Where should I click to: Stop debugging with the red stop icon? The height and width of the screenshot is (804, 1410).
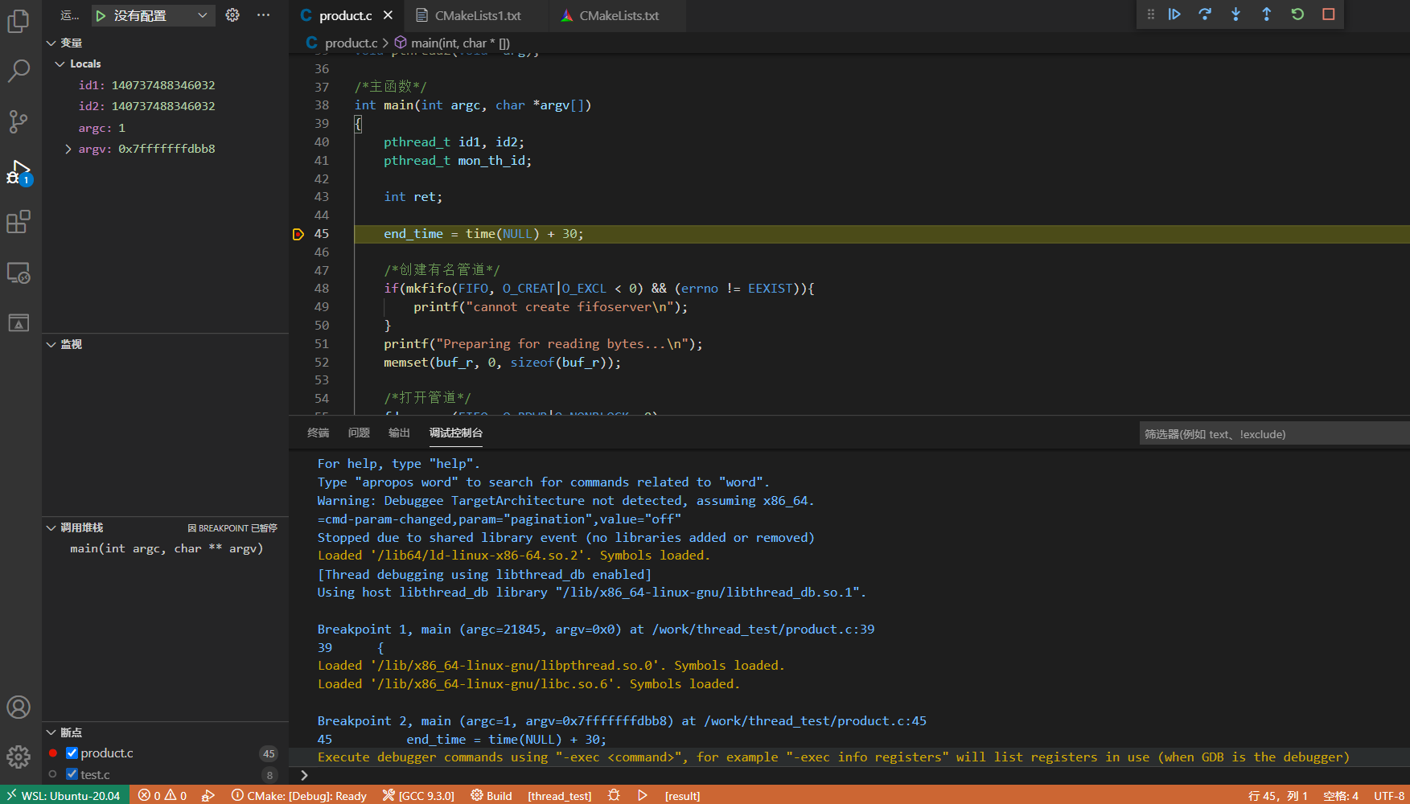(x=1327, y=14)
